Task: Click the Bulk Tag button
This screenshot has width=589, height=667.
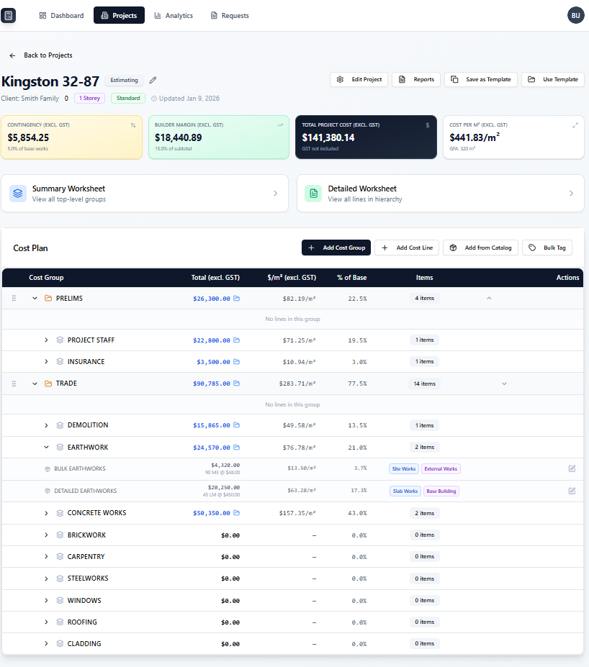Action: (547, 248)
